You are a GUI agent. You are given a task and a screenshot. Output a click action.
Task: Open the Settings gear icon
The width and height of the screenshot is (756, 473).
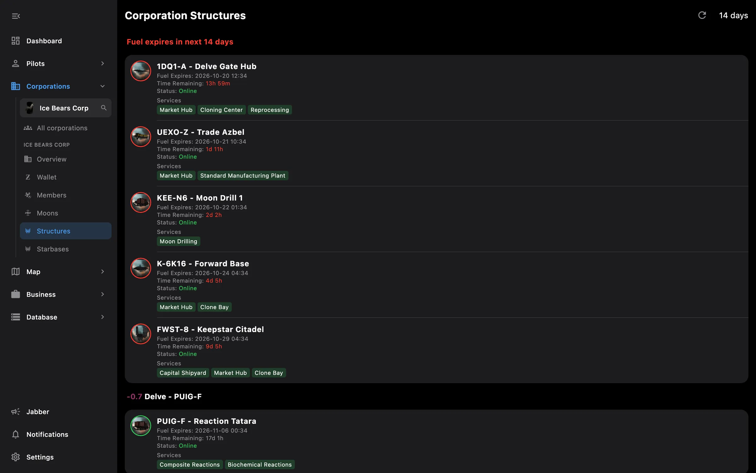point(15,457)
